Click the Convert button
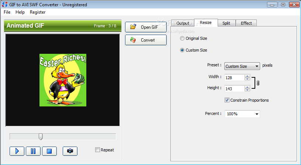 click(x=146, y=40)
